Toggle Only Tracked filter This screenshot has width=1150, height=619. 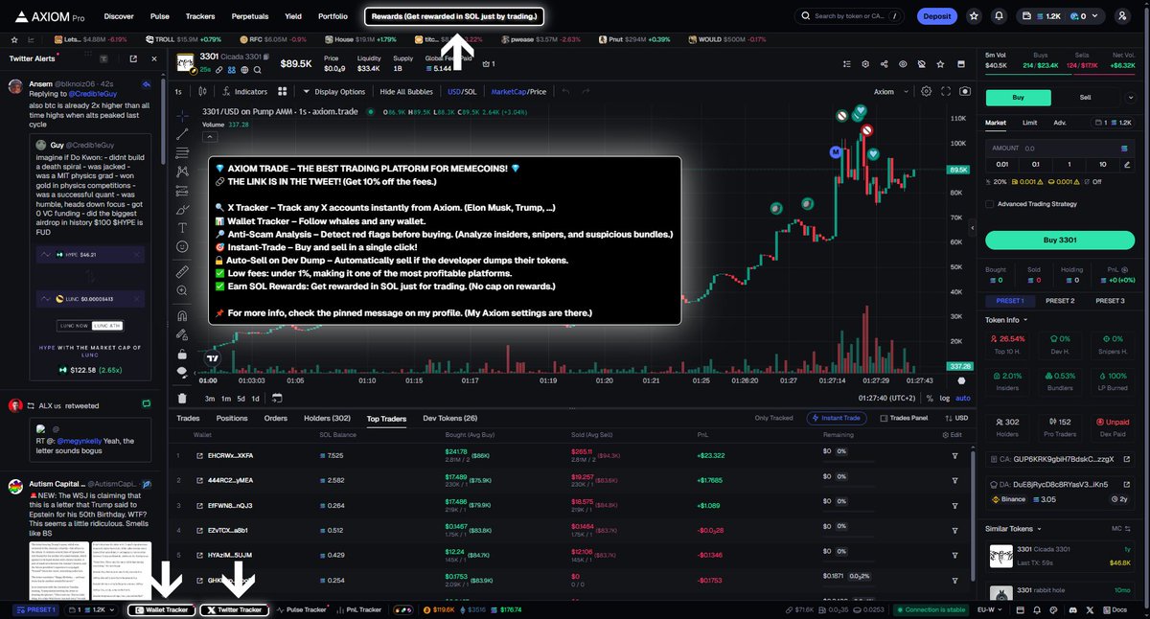pos(773,418)
